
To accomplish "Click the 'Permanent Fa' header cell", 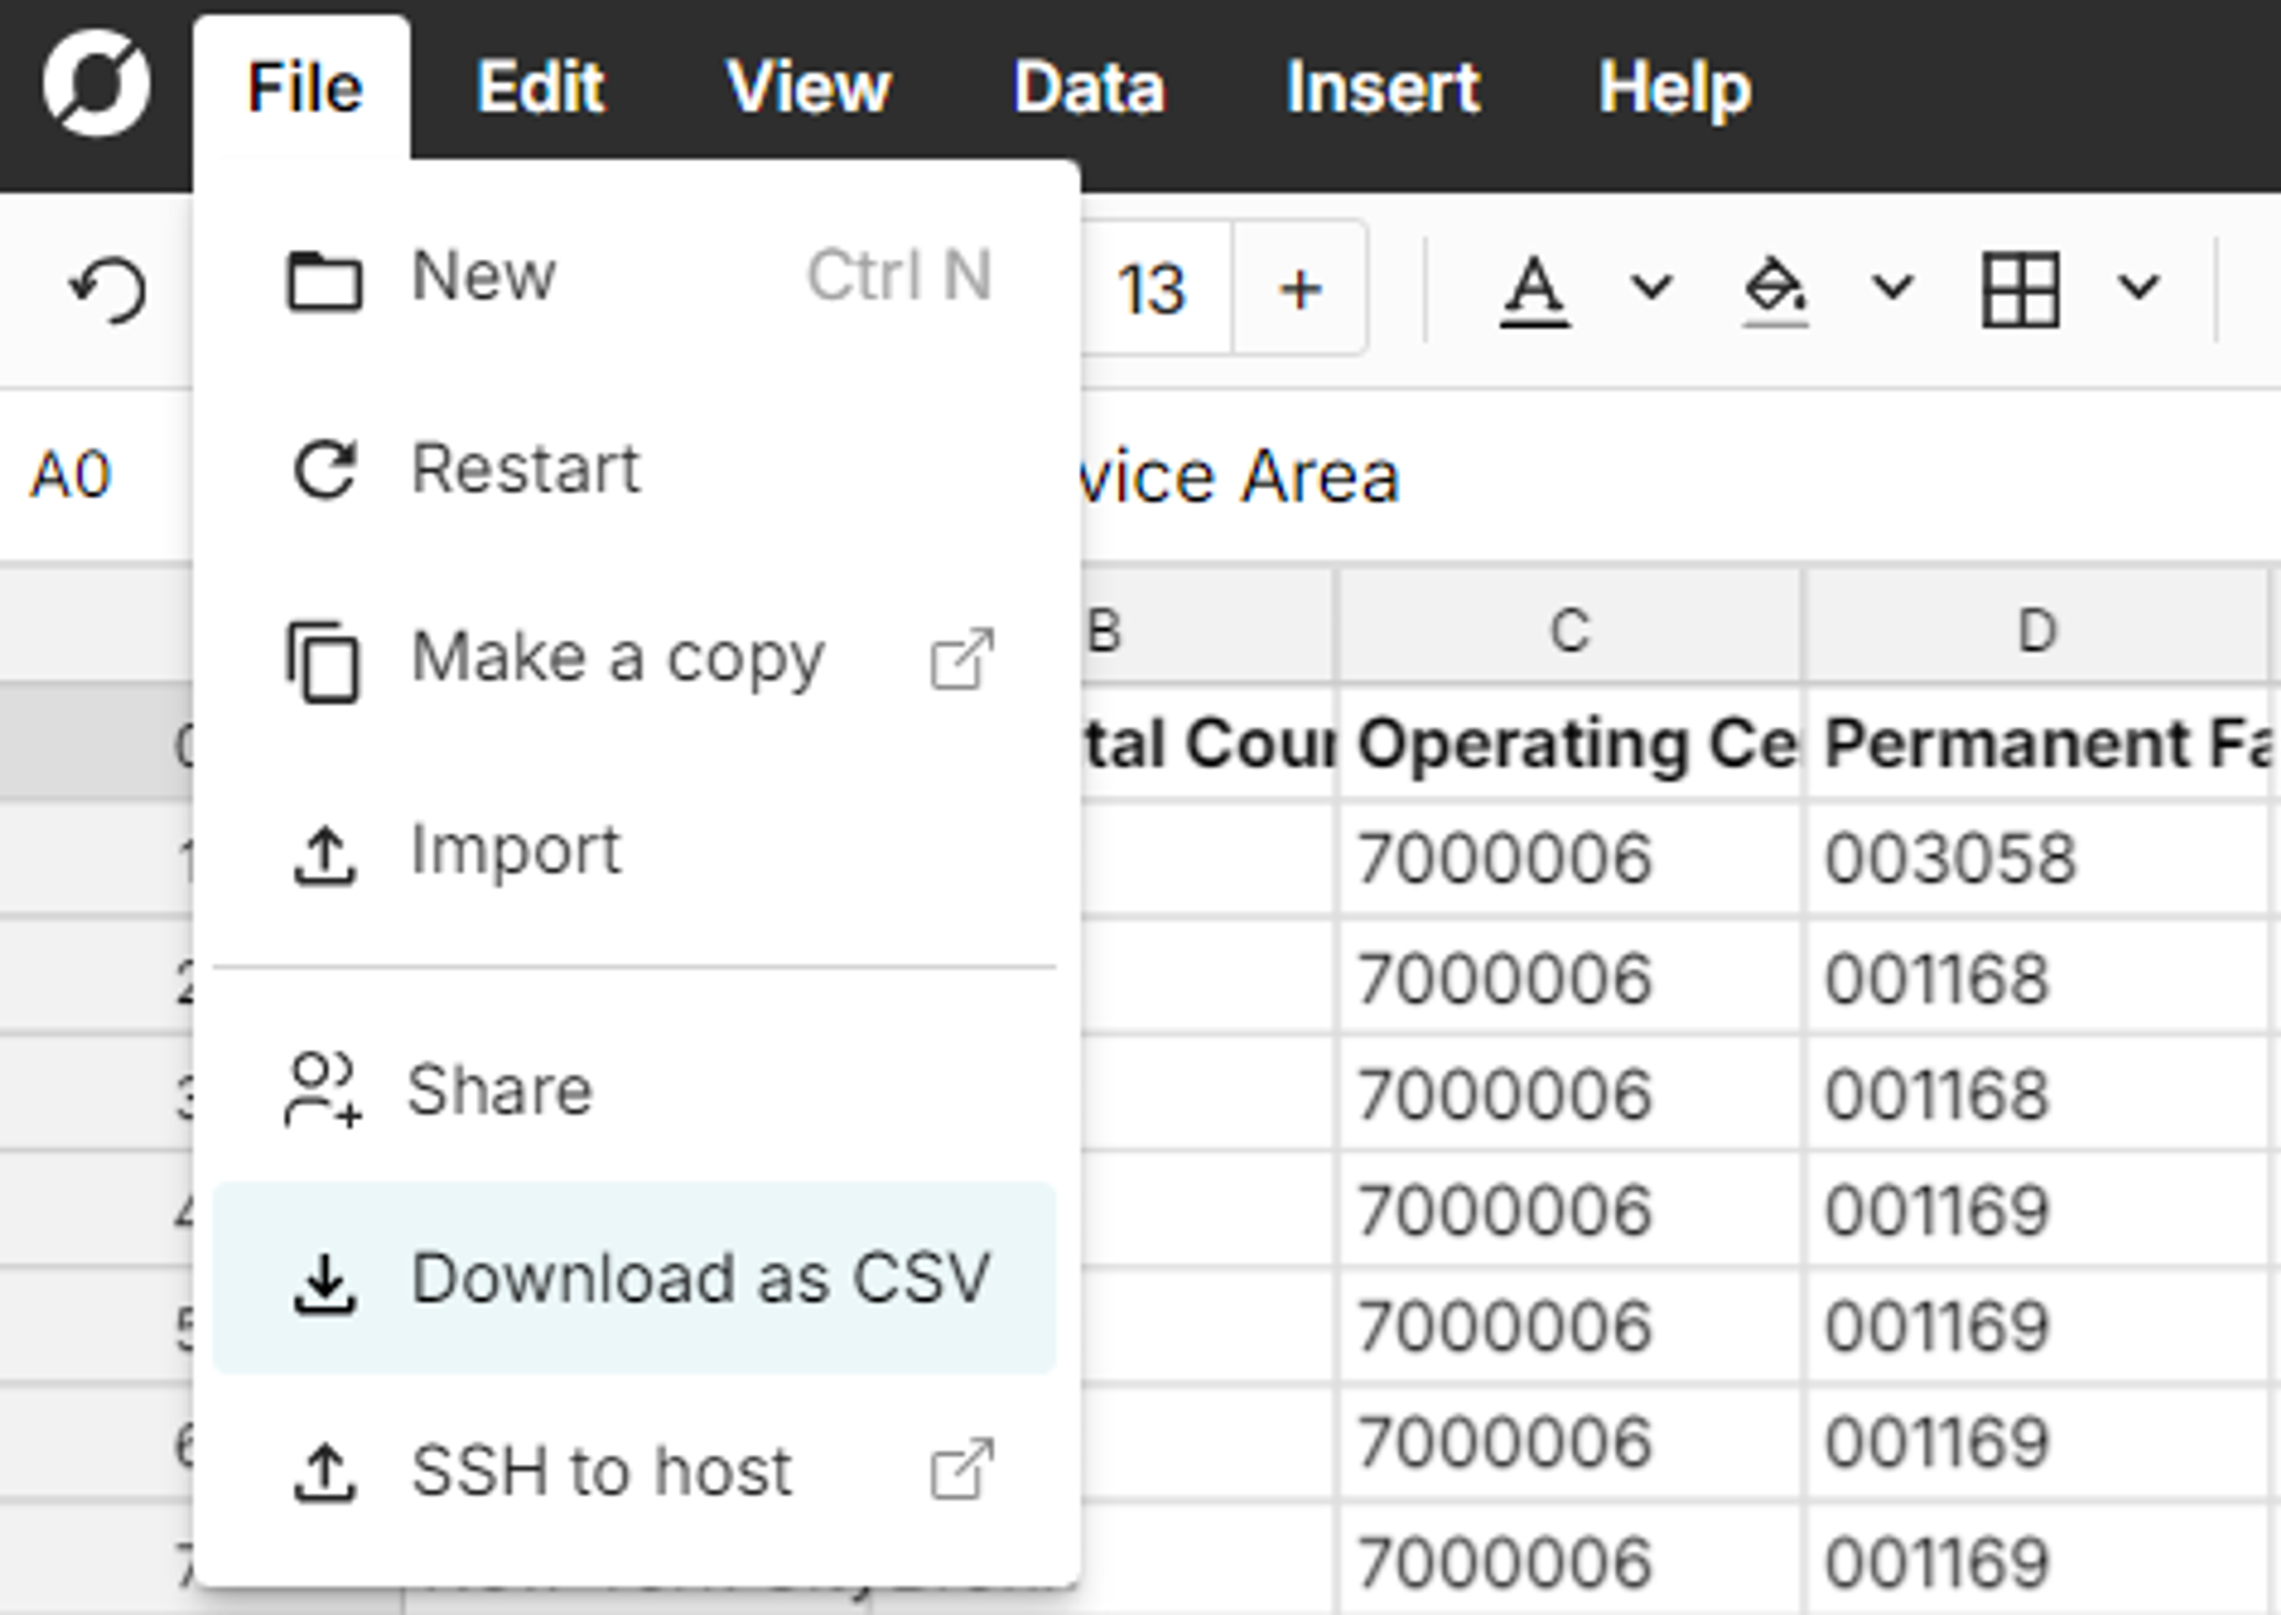I will coord(2037,743).
